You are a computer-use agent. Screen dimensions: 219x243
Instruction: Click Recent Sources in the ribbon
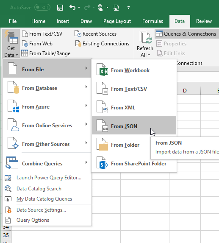pyautogui.click(x=95, y=34)
